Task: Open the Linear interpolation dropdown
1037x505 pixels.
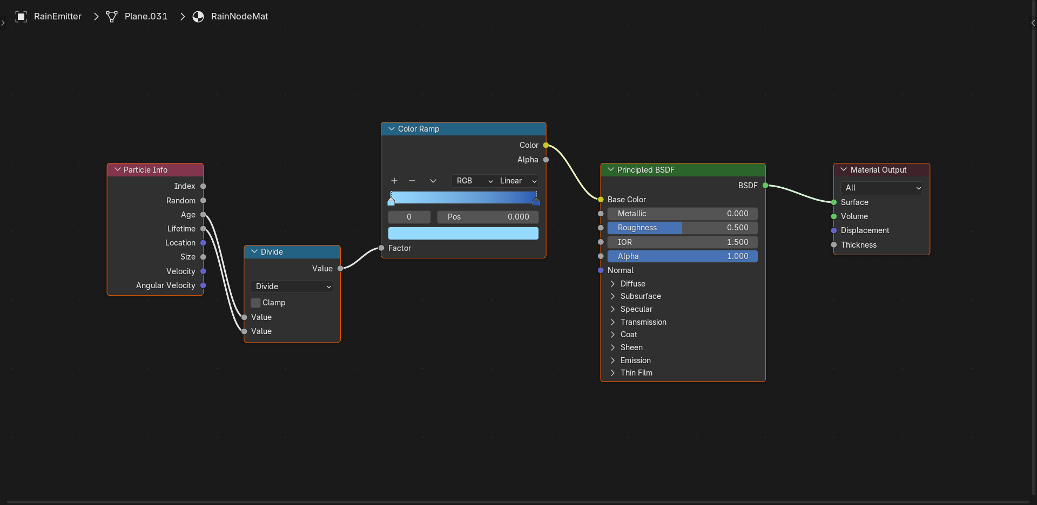Action: tap(517, 181)
